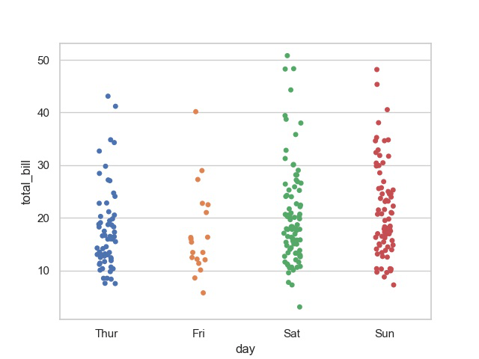Select the 30 y-axis tick label

(45, 165)
